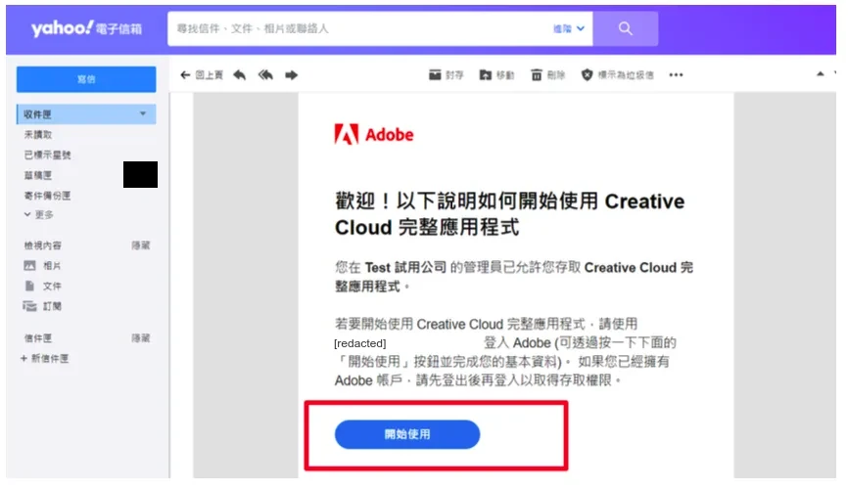Image resolution: width=848 pixels, height=490 pixels.
Task: Open the 寄件備份匣 sent folder
Action: tap(47, 196)
